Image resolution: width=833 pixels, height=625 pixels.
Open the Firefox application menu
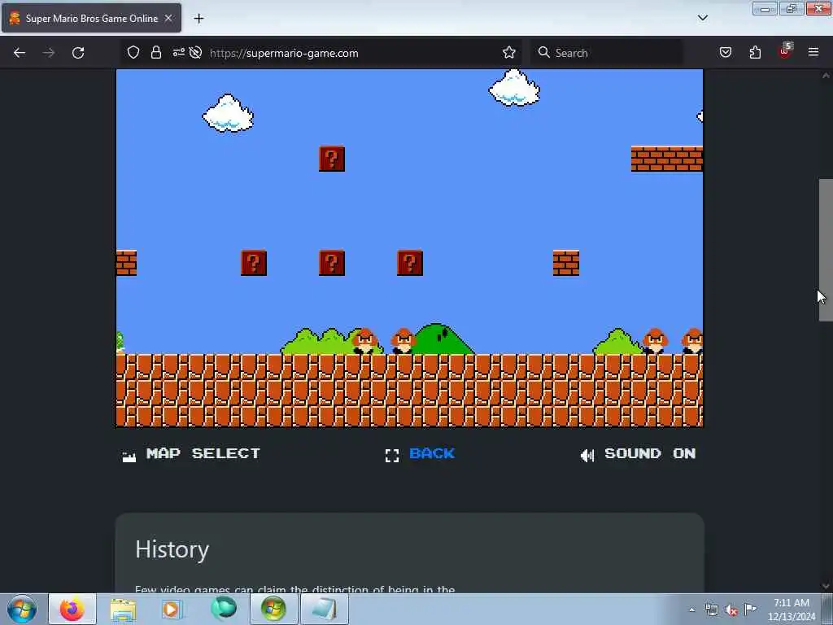[813, 52]
